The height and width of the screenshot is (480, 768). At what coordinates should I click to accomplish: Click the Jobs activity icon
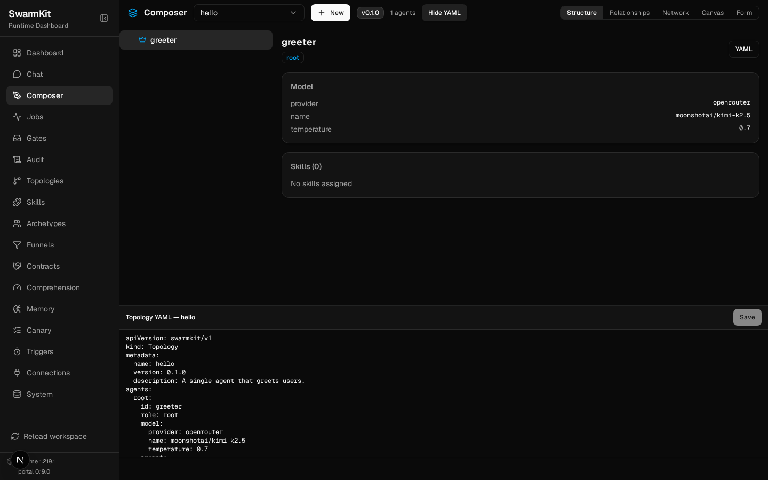(17, 117)
